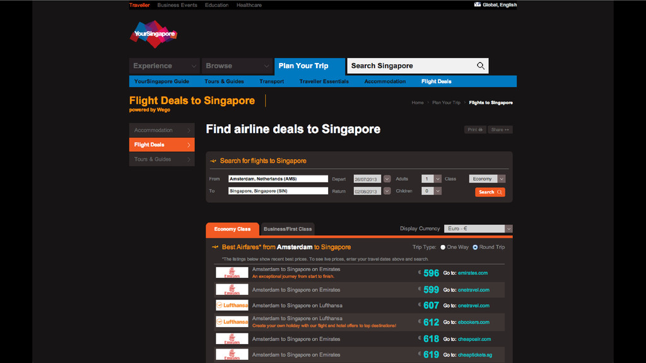Open YourSingapore Guide submenu item
This screenshot has width=646, height=363.
161,81
